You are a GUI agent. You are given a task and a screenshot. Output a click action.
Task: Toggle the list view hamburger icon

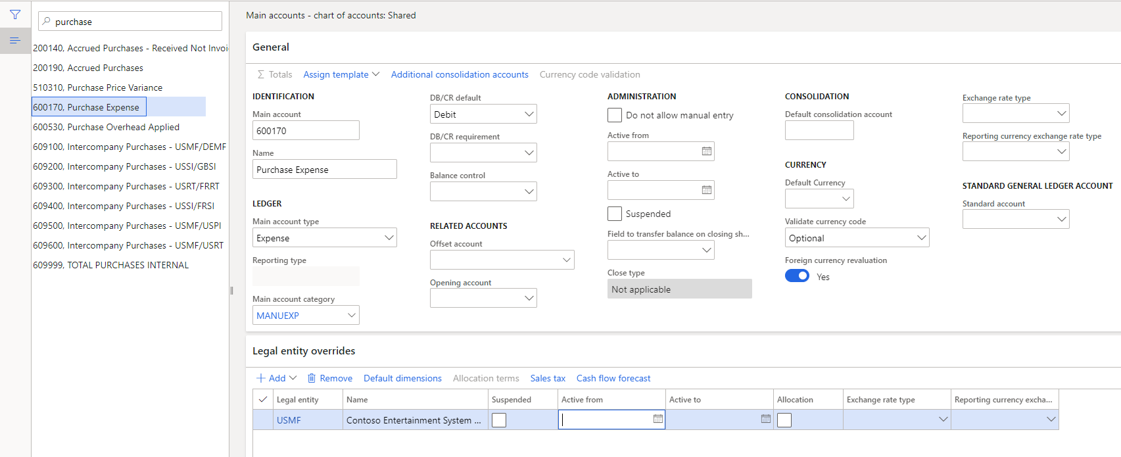point(15,41)
